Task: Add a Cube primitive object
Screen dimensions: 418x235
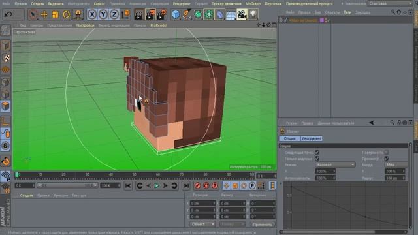Action: [176, 14]
